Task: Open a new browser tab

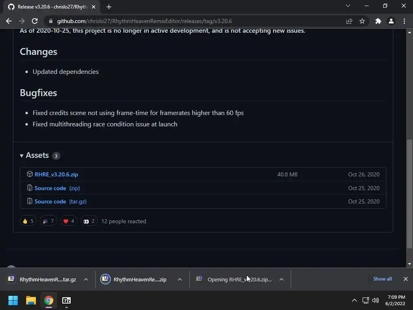Action: [x=109, y=7]
